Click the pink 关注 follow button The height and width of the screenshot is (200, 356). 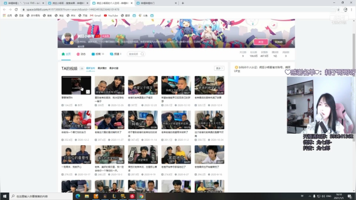[261, 42]
